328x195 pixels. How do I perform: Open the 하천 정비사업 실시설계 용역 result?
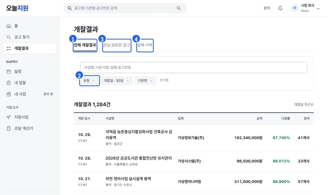tap(128, 179)
